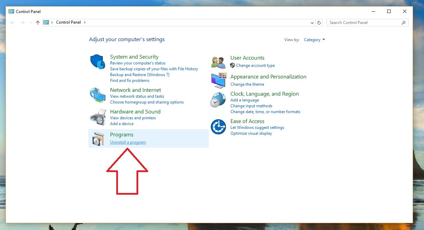Click the shield icon beside Change account type
Image resolution: width=424 pixels, height=230 pixels.
click(x=232, y=65)
